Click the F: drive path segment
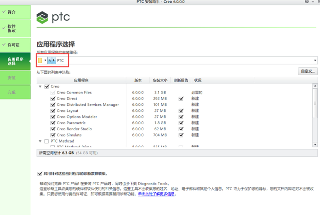This screenshot has width=320, height=215. pyautogui.click(x=50, y=60)
